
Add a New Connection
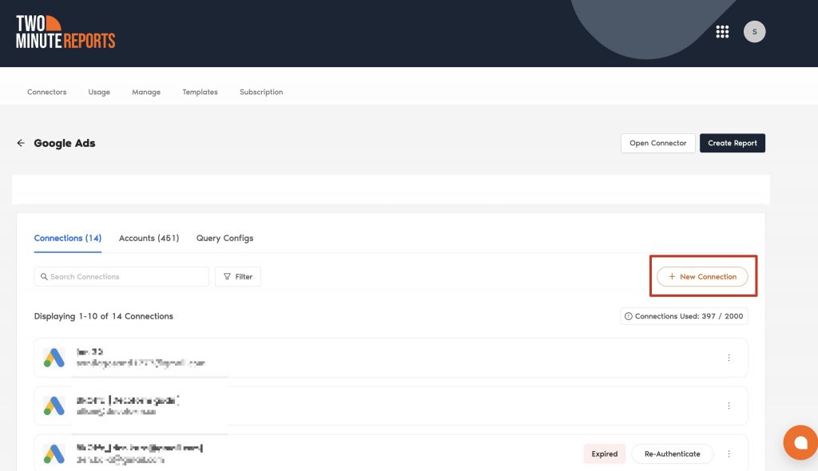coord(702,277)
